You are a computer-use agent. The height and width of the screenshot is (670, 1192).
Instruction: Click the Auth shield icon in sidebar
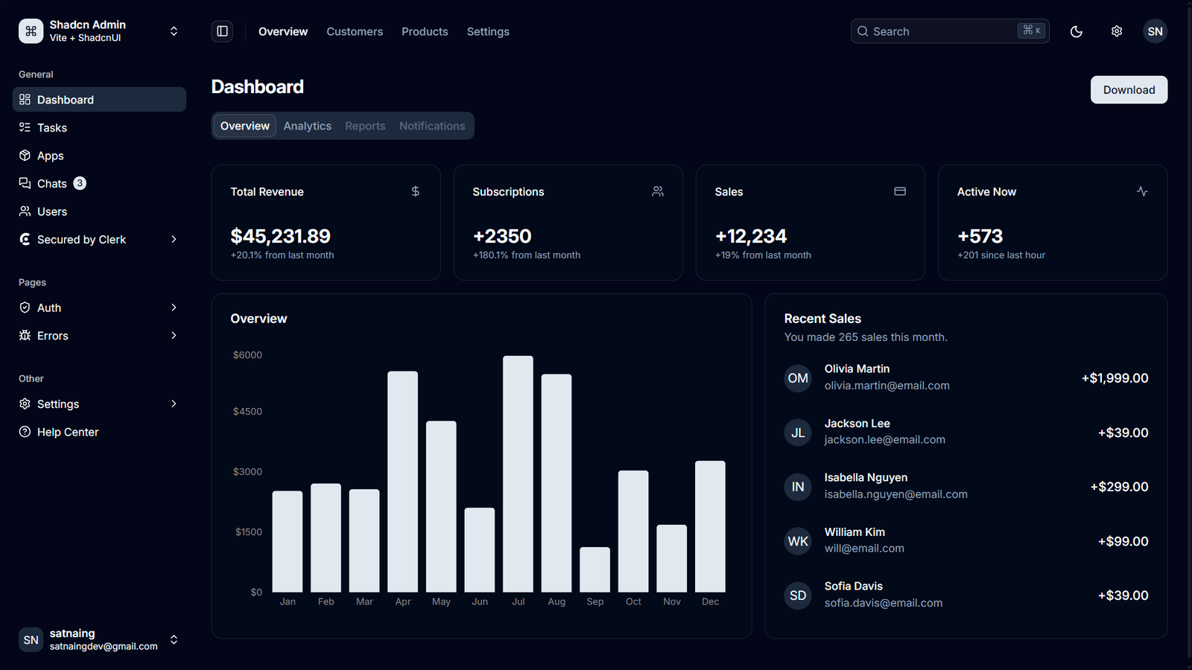point(25,307)
